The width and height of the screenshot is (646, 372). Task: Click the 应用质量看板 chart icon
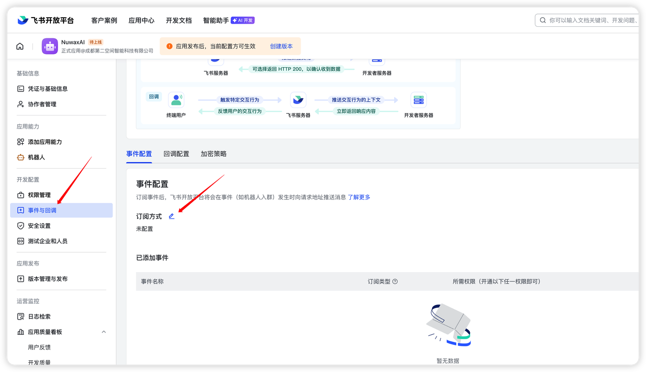click(21, 332)
